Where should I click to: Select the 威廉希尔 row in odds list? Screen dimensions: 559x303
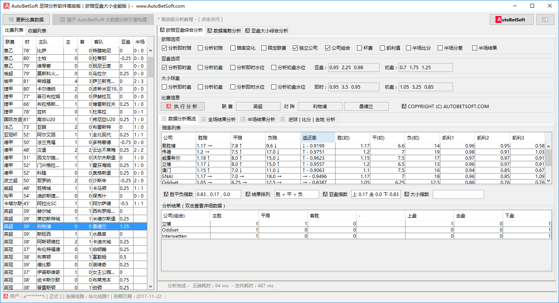click(x=353, y=158)
